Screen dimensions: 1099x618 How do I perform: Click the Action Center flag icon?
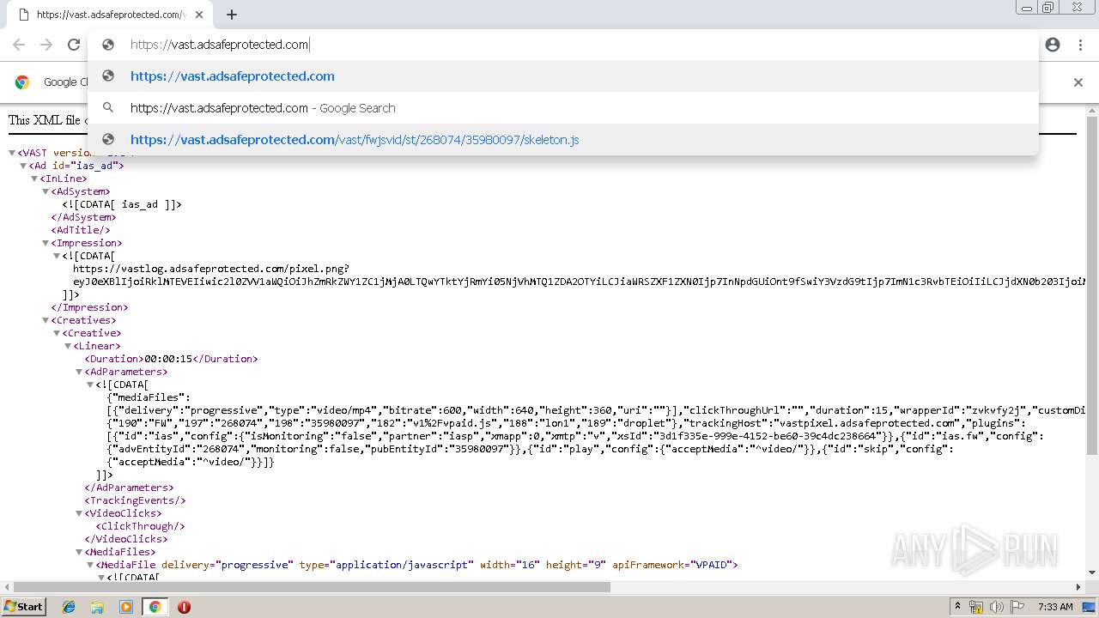(x=1017, y=607)
